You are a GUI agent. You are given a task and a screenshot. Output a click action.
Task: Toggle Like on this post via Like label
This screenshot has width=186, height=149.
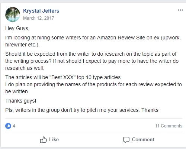(54, 140)
